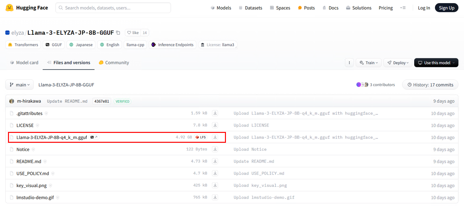Expand the Use this model dropdown
Screen dimensions: 464x210
[436, 62]
